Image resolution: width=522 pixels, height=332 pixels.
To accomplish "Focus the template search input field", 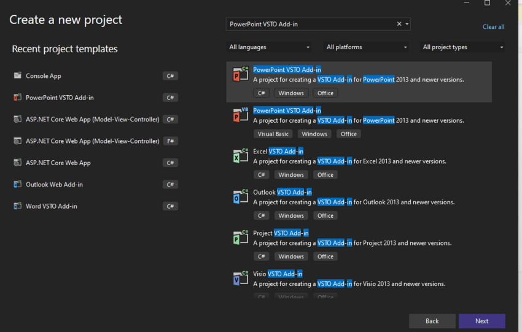I will click(x=311, y=24).
